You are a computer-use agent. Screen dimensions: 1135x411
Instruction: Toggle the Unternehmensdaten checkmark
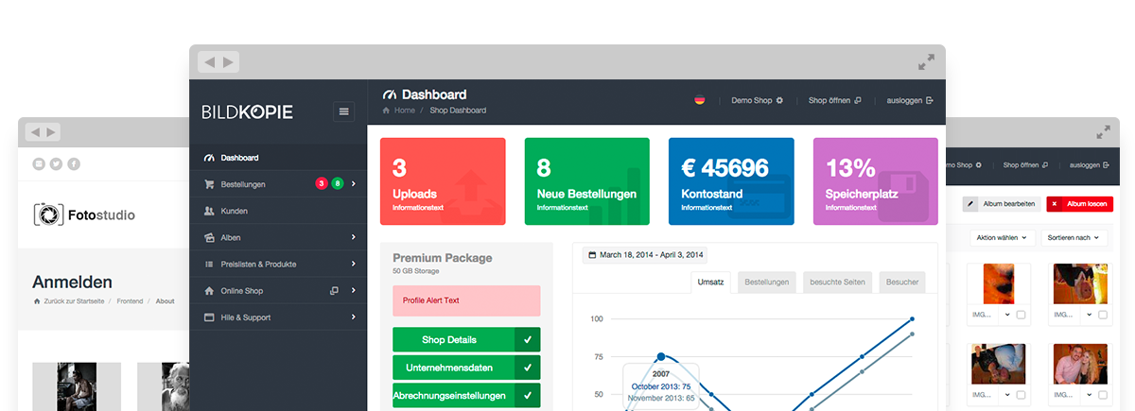point(528,368)
